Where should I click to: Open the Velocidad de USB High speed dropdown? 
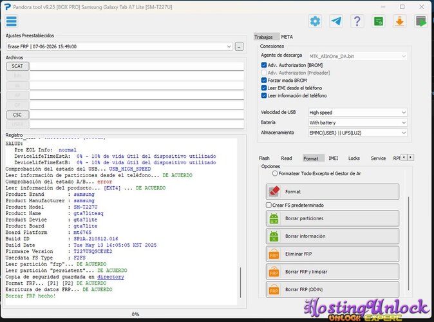tap(357, 113)
